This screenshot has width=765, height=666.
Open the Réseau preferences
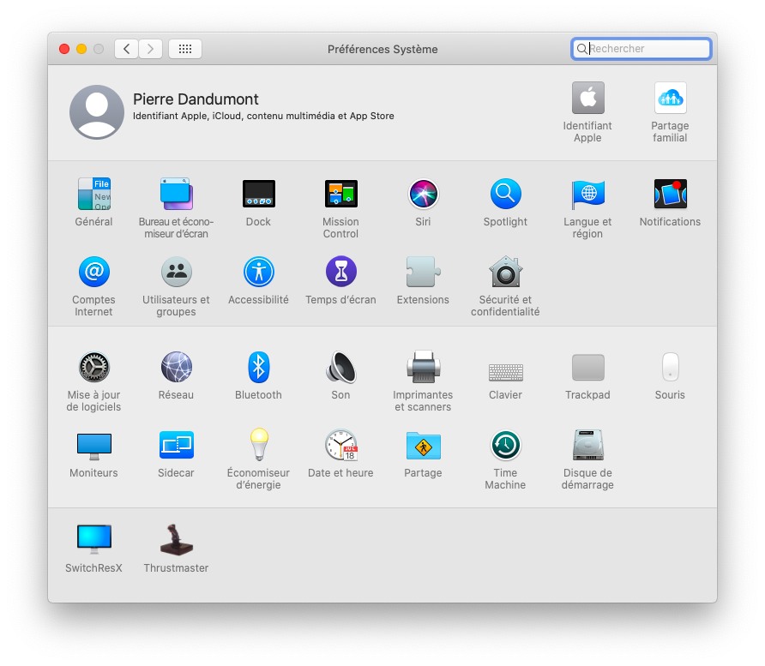click(177, 367)
